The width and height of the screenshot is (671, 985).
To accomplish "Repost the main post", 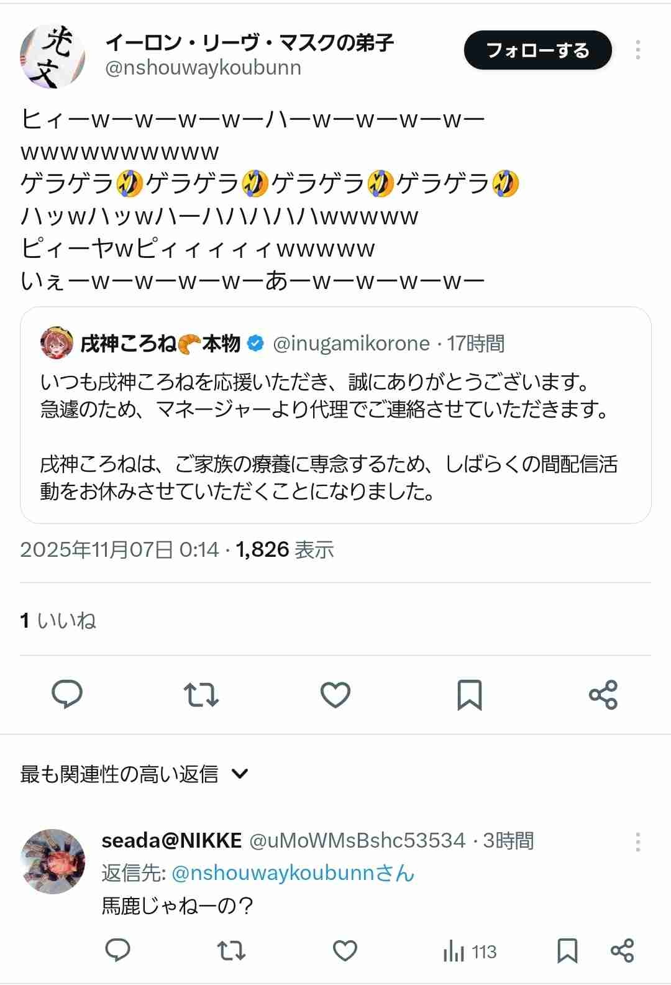I will click(201, 694).
